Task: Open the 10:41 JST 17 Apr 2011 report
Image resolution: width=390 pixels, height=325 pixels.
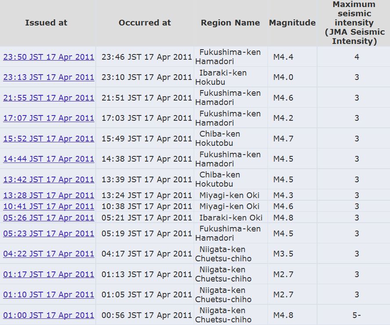Action: coord(48,206)
